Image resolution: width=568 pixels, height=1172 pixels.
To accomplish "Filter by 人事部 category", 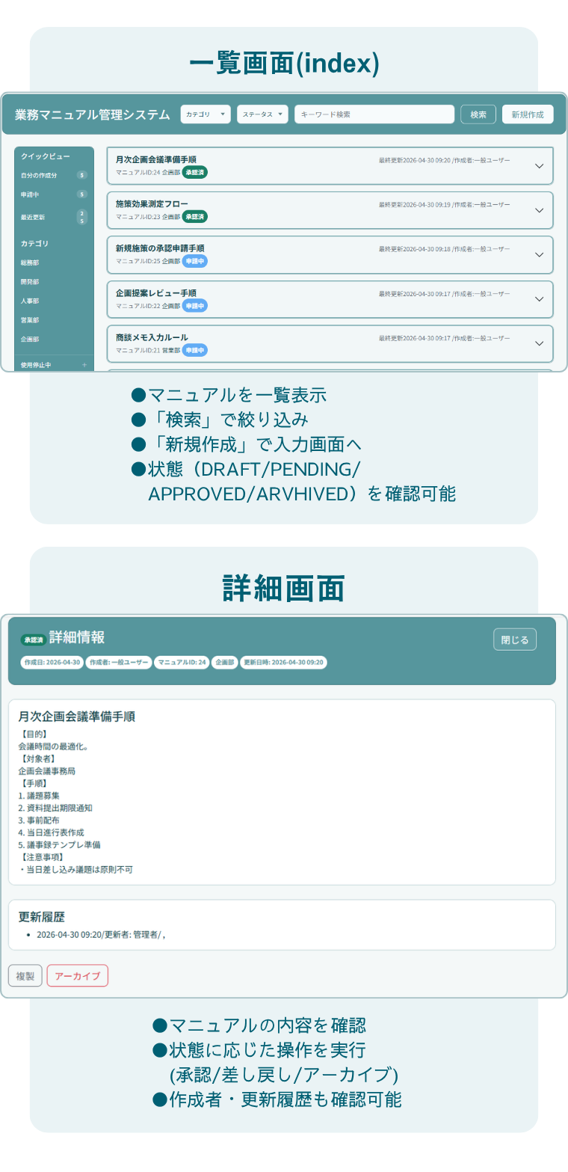I will (30, 301).
